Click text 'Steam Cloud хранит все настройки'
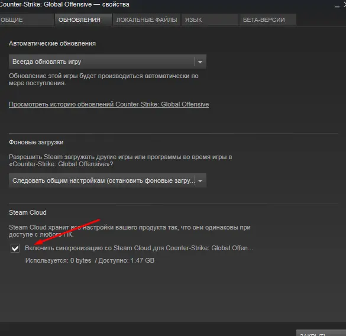 pyautogui.click(x=61, y=227)
